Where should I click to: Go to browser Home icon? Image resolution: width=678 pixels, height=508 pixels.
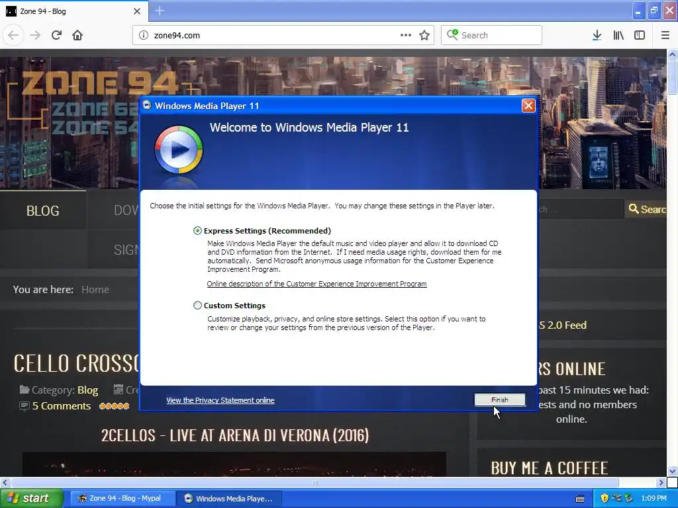pyautogui.click(x=77, y=35)
